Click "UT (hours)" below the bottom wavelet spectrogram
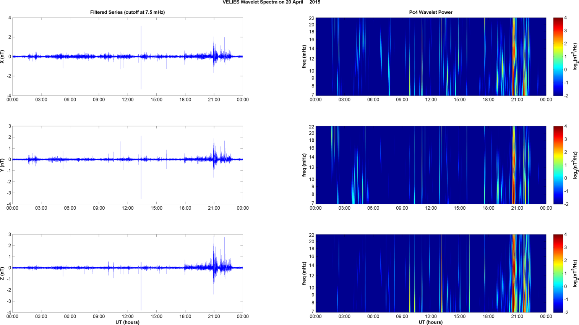 [x=431, y=322]
